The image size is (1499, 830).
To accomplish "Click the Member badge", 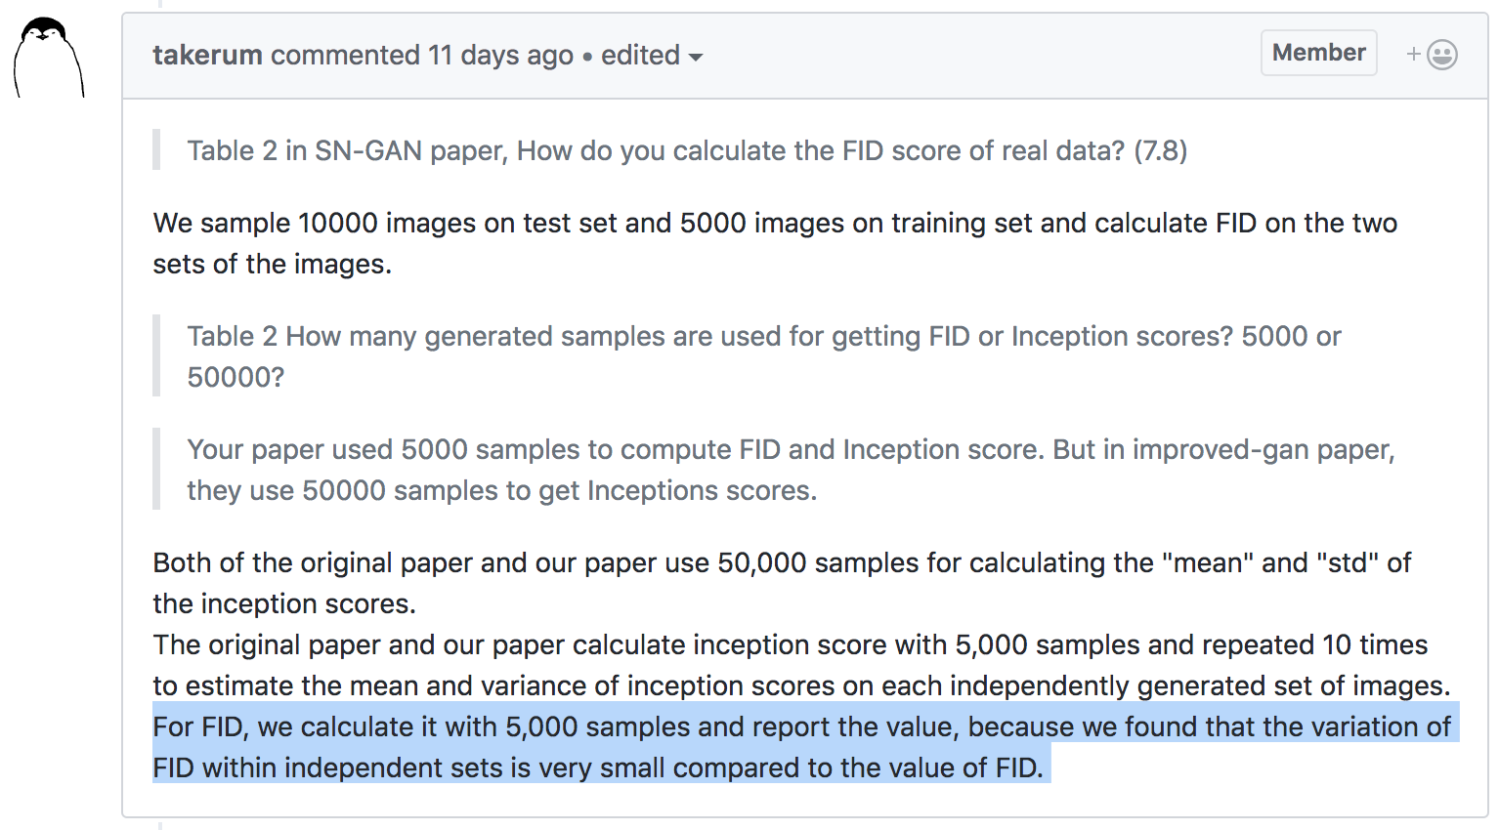I will 1318,53.
